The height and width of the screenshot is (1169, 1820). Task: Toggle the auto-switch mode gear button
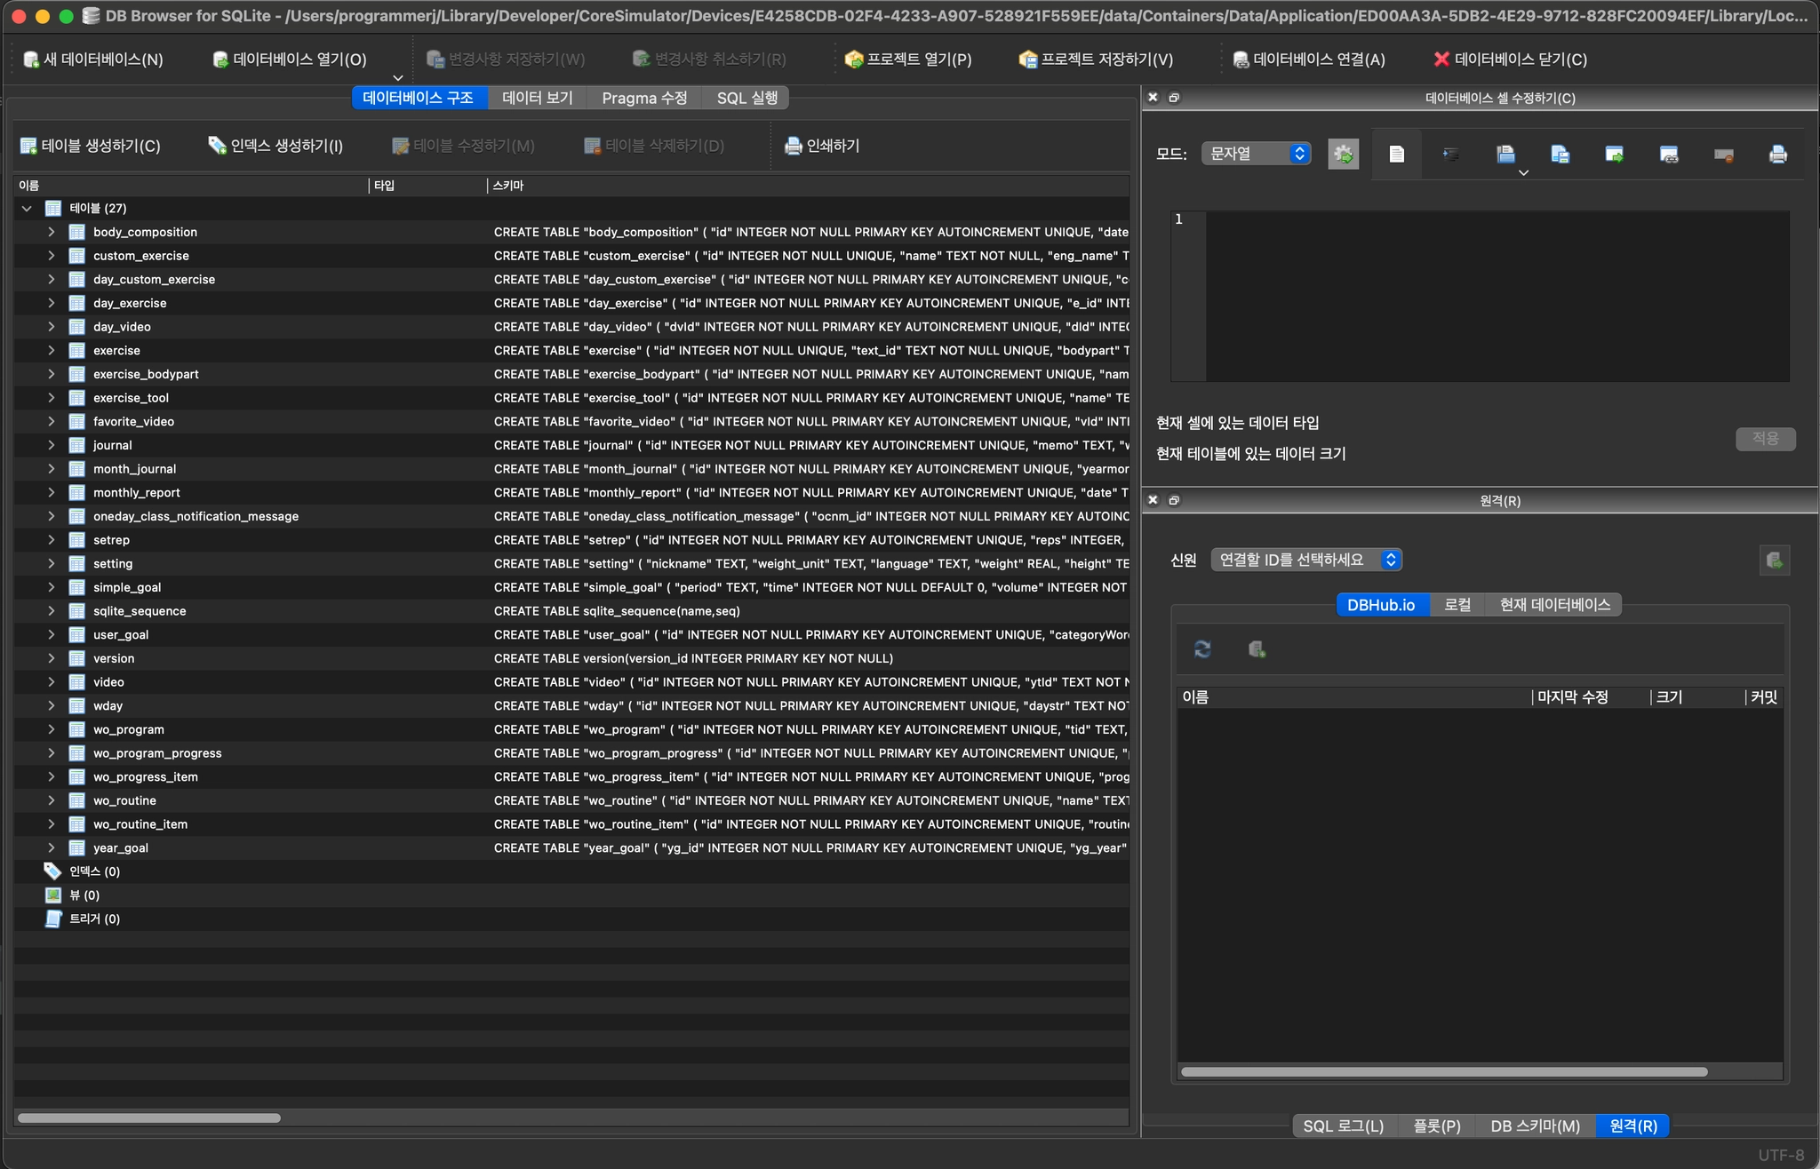pyautogui.click(x=1343, y=155)
